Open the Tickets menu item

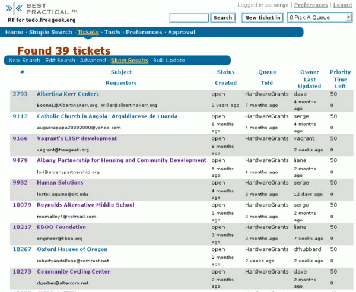coord(88,32)
